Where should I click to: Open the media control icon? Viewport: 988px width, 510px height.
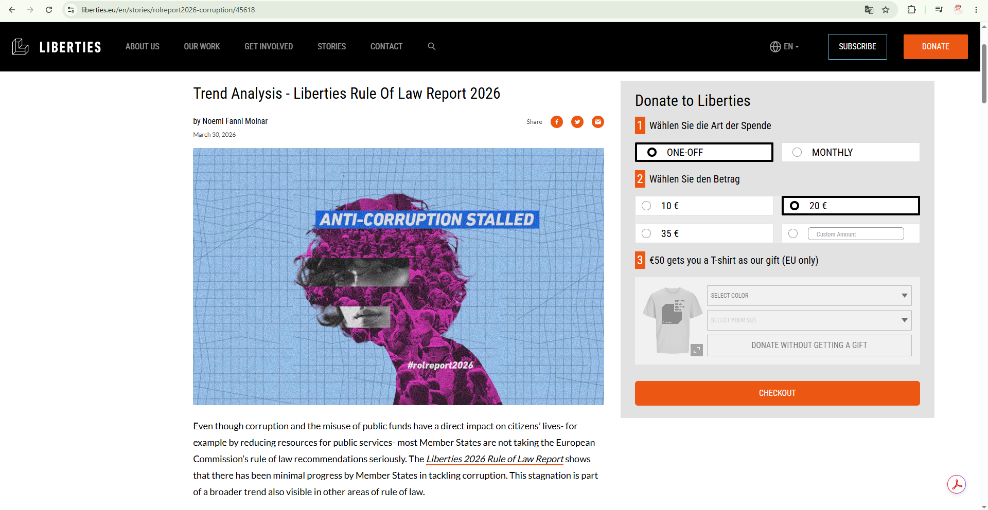[x=939, y=10]
